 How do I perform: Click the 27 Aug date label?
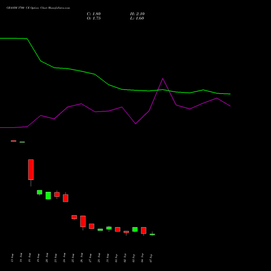tap(91, 257)
